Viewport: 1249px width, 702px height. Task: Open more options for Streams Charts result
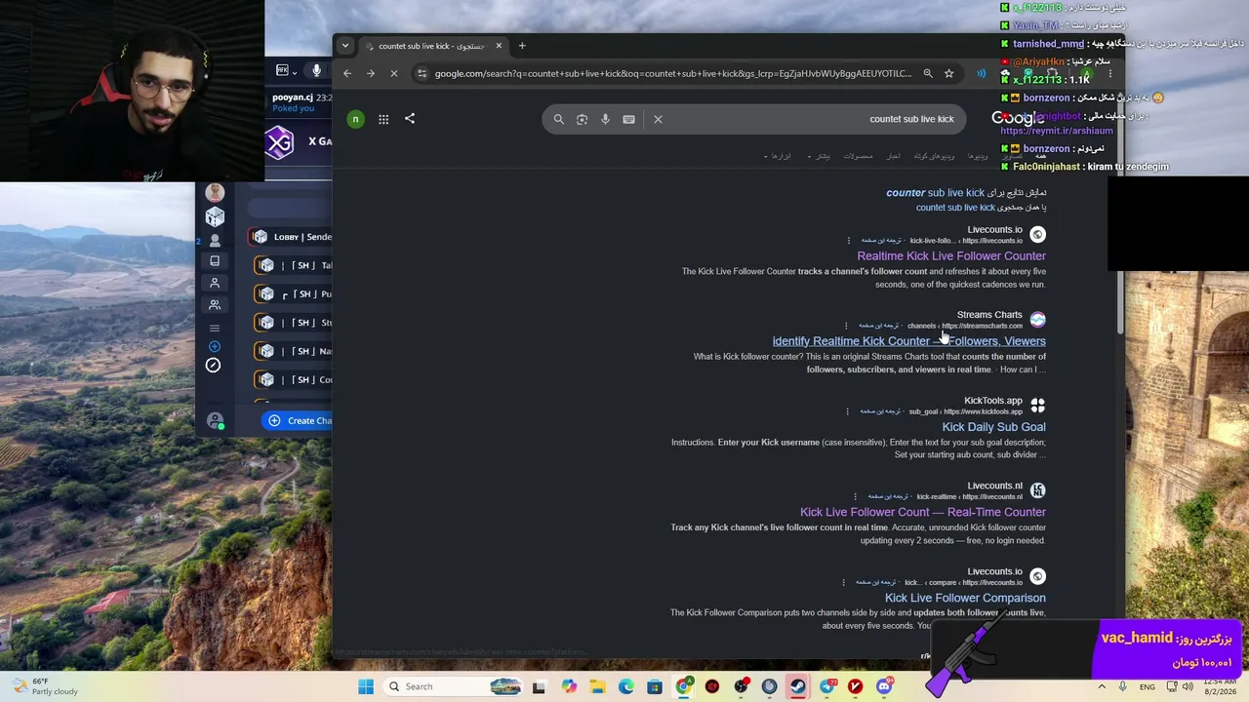pos(848,326)
